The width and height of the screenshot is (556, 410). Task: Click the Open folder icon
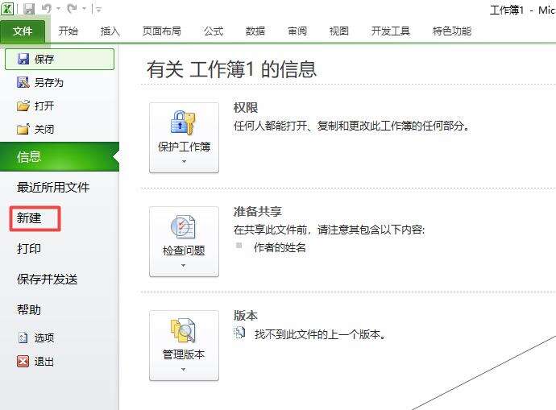click(23, 106)
